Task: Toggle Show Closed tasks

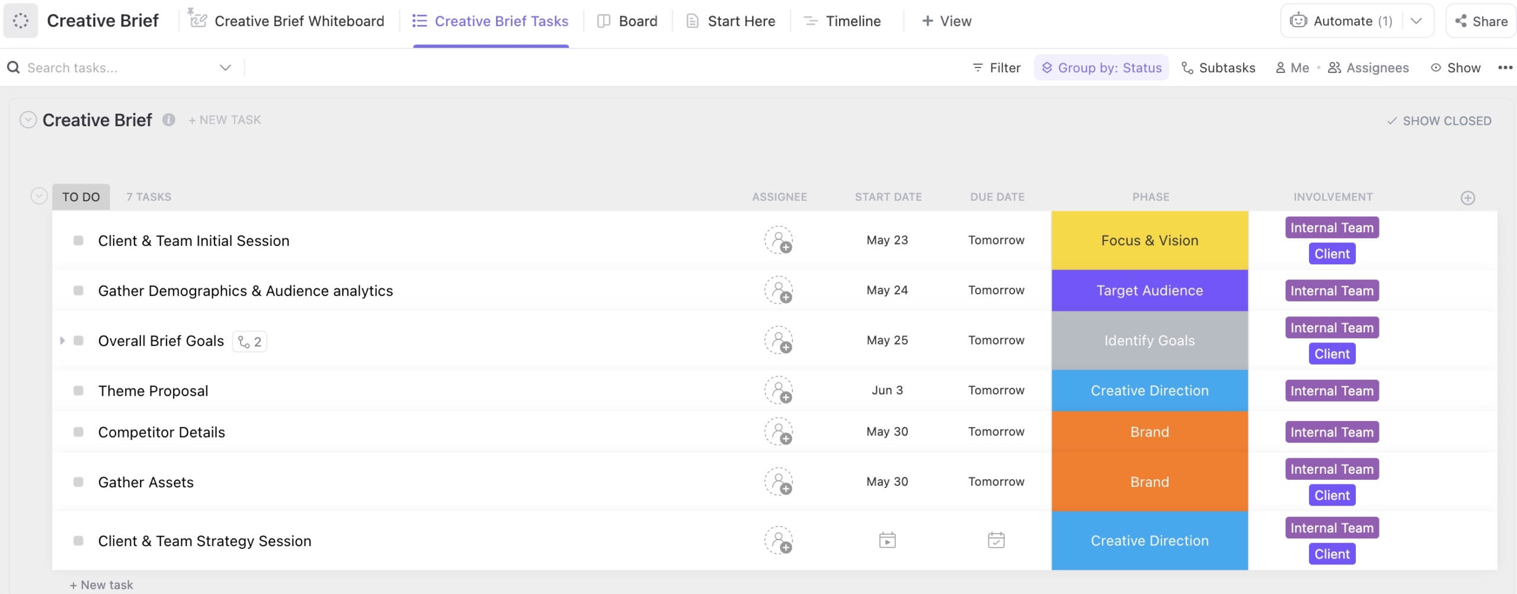Action: point(1439,121)
